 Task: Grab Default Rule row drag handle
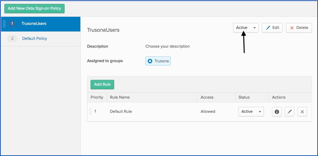[90, 111]
